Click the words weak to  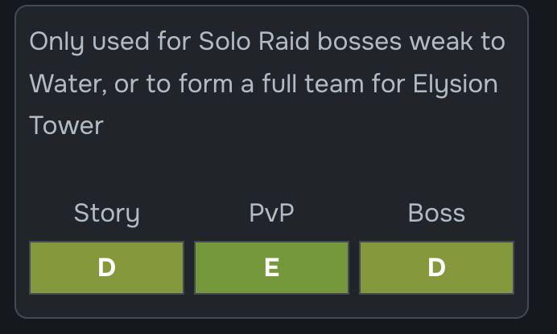tap(457, 42)
